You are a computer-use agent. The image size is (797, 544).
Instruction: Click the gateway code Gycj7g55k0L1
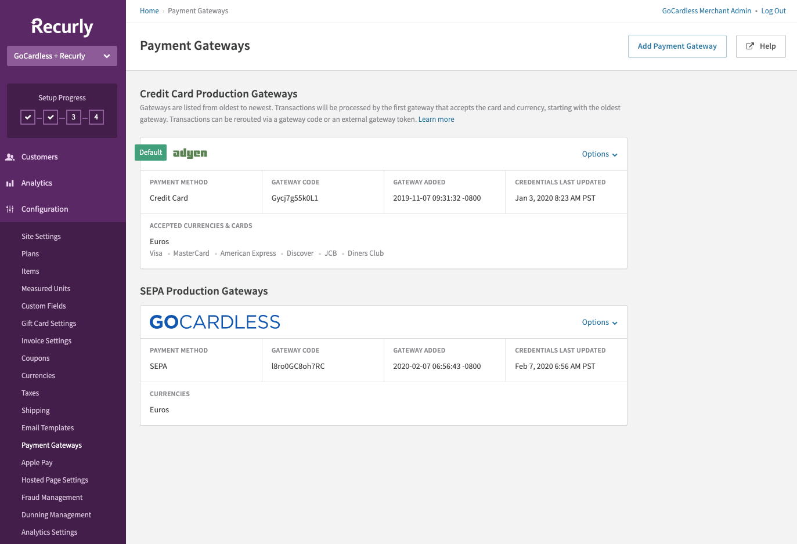pyautogui.click(x=295, y=198)
